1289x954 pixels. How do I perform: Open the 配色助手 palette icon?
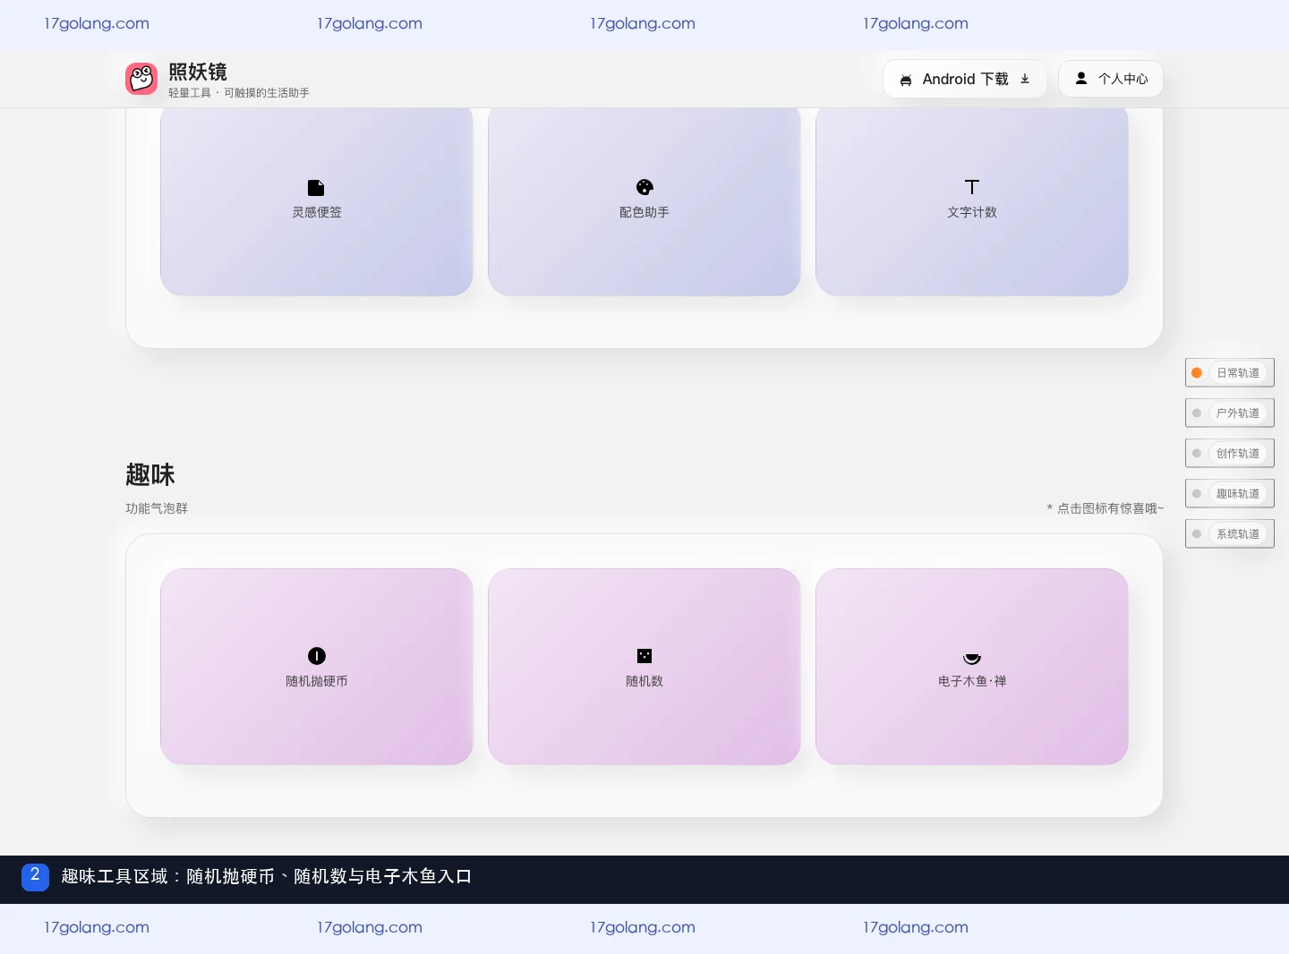tap(644, 187)
